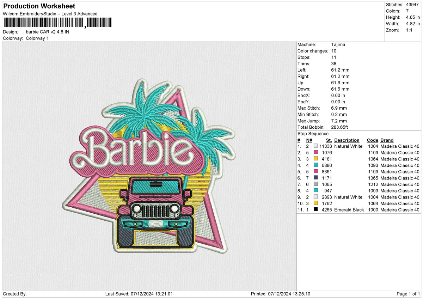Click the white color swatch in stop 1
This screenshot has width=423, height=299.
[x=315, y=146]
